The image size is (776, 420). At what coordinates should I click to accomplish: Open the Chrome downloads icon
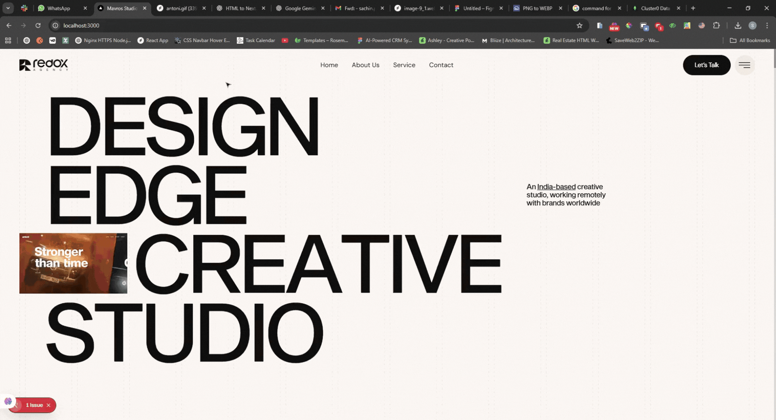pos(738,25)
